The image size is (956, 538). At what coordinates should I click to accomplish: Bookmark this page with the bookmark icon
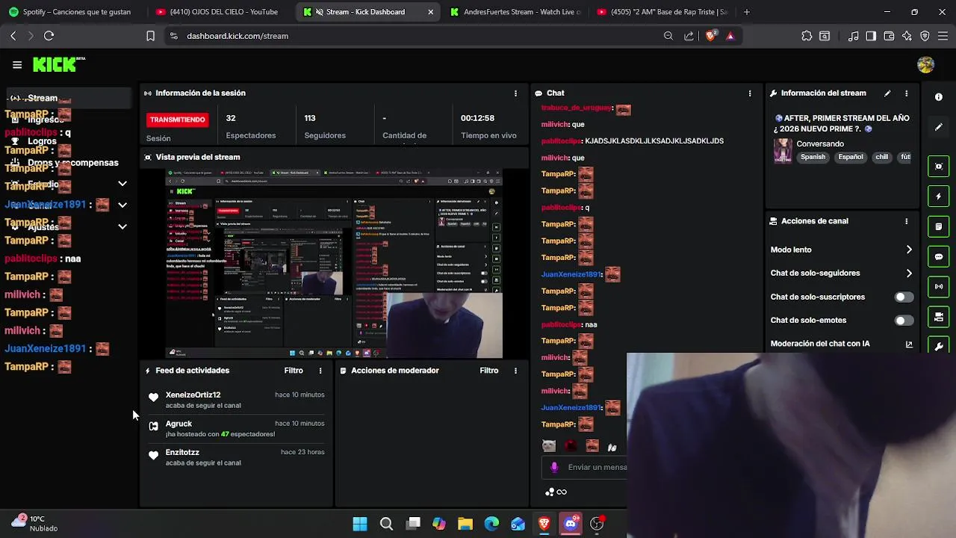[x=150, y=36]
